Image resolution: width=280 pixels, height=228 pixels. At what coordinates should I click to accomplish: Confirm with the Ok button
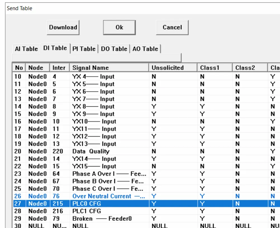pos(119,27)
